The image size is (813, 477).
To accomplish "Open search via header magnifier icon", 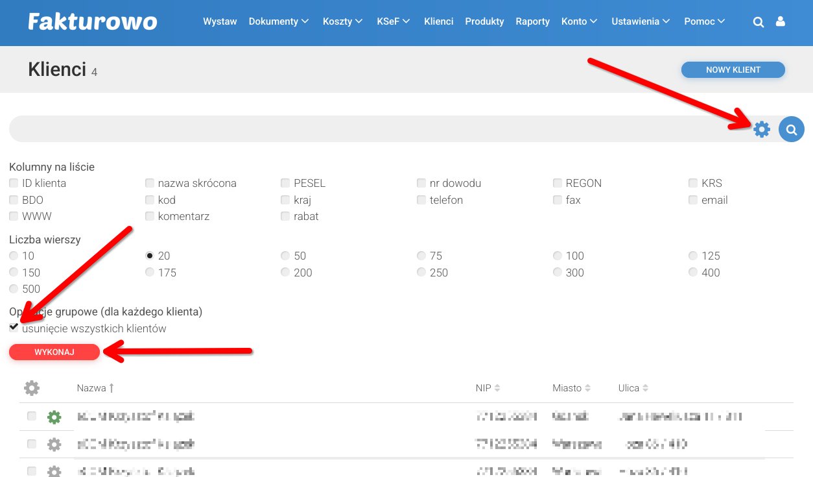I will pos(758,22).
